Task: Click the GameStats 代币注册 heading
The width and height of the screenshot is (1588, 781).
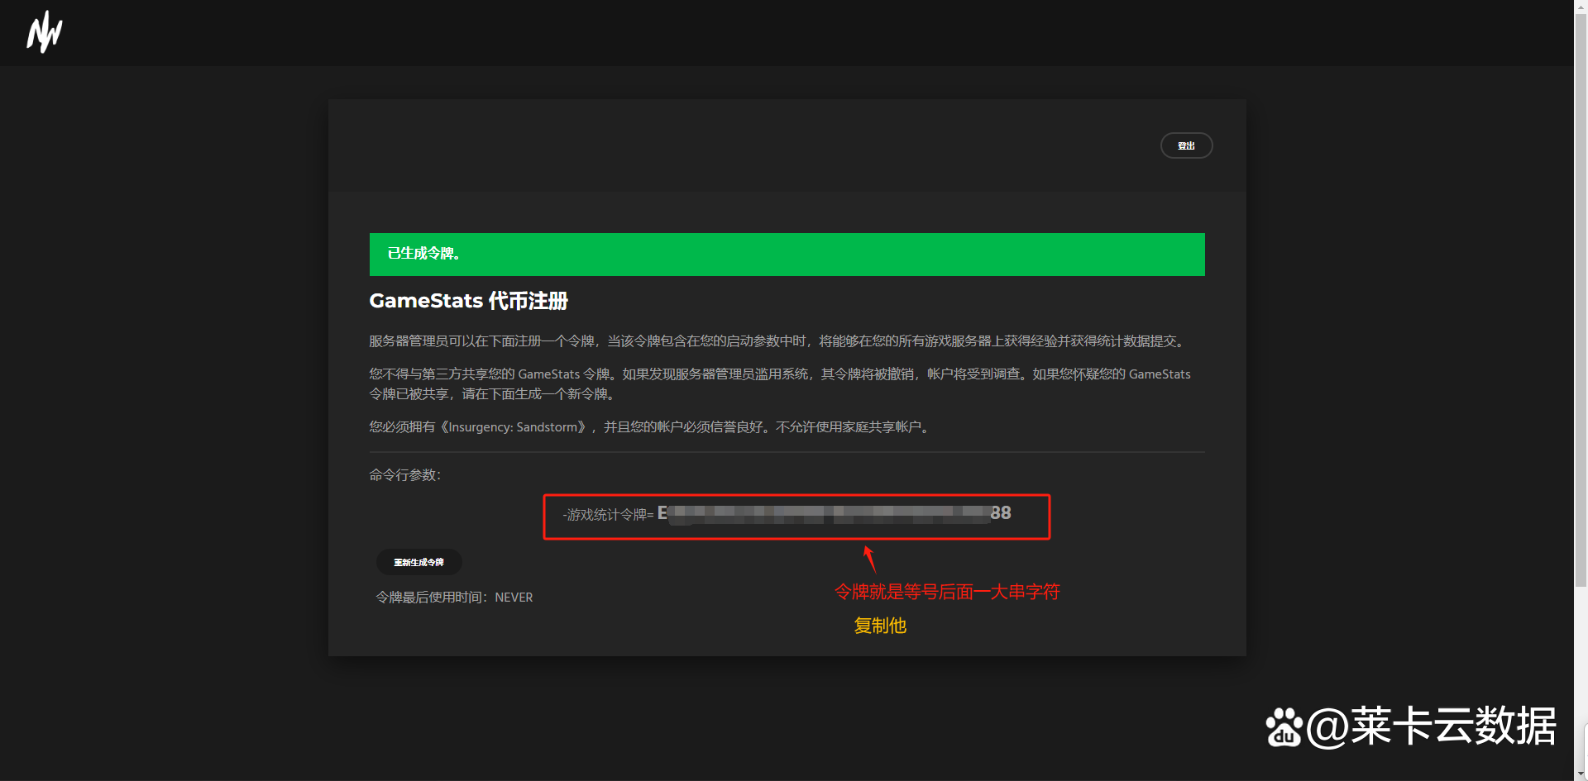Action: (x=468, y=301)
